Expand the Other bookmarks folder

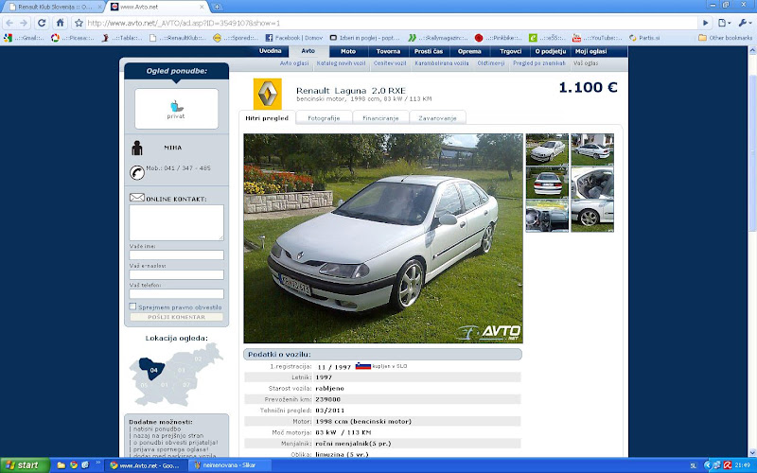click(725, 38)
